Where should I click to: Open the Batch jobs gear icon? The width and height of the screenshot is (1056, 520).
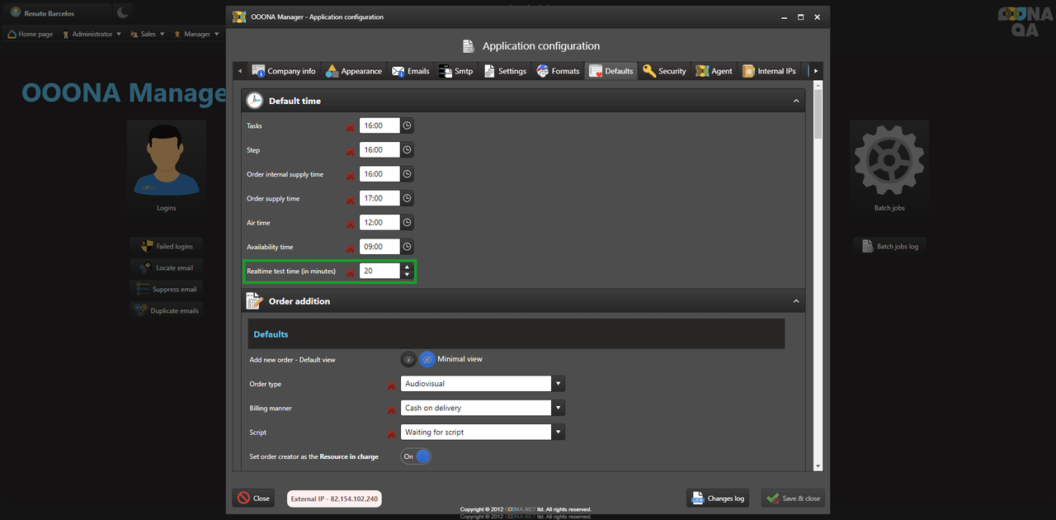tap(889, 160)
